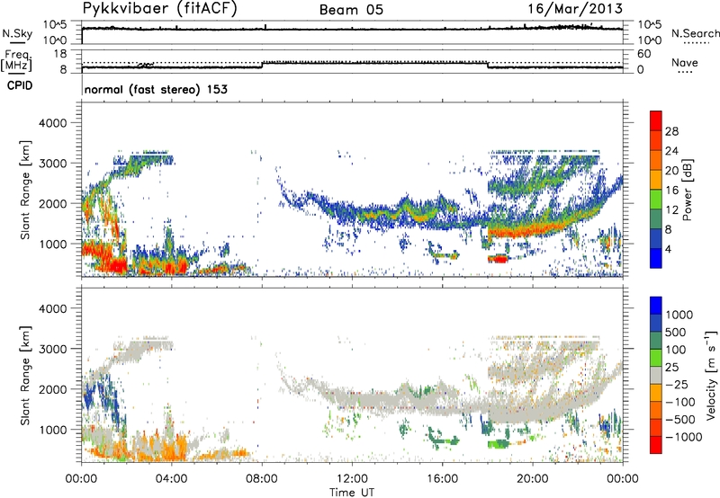Click the "500" label on Velocity colorbar
The height and width of the screenshot is (498, 720).
click(676, 332)
